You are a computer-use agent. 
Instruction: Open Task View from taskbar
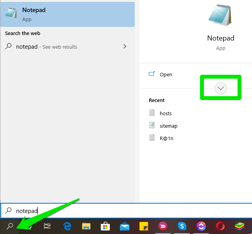(x=47, y=226)
